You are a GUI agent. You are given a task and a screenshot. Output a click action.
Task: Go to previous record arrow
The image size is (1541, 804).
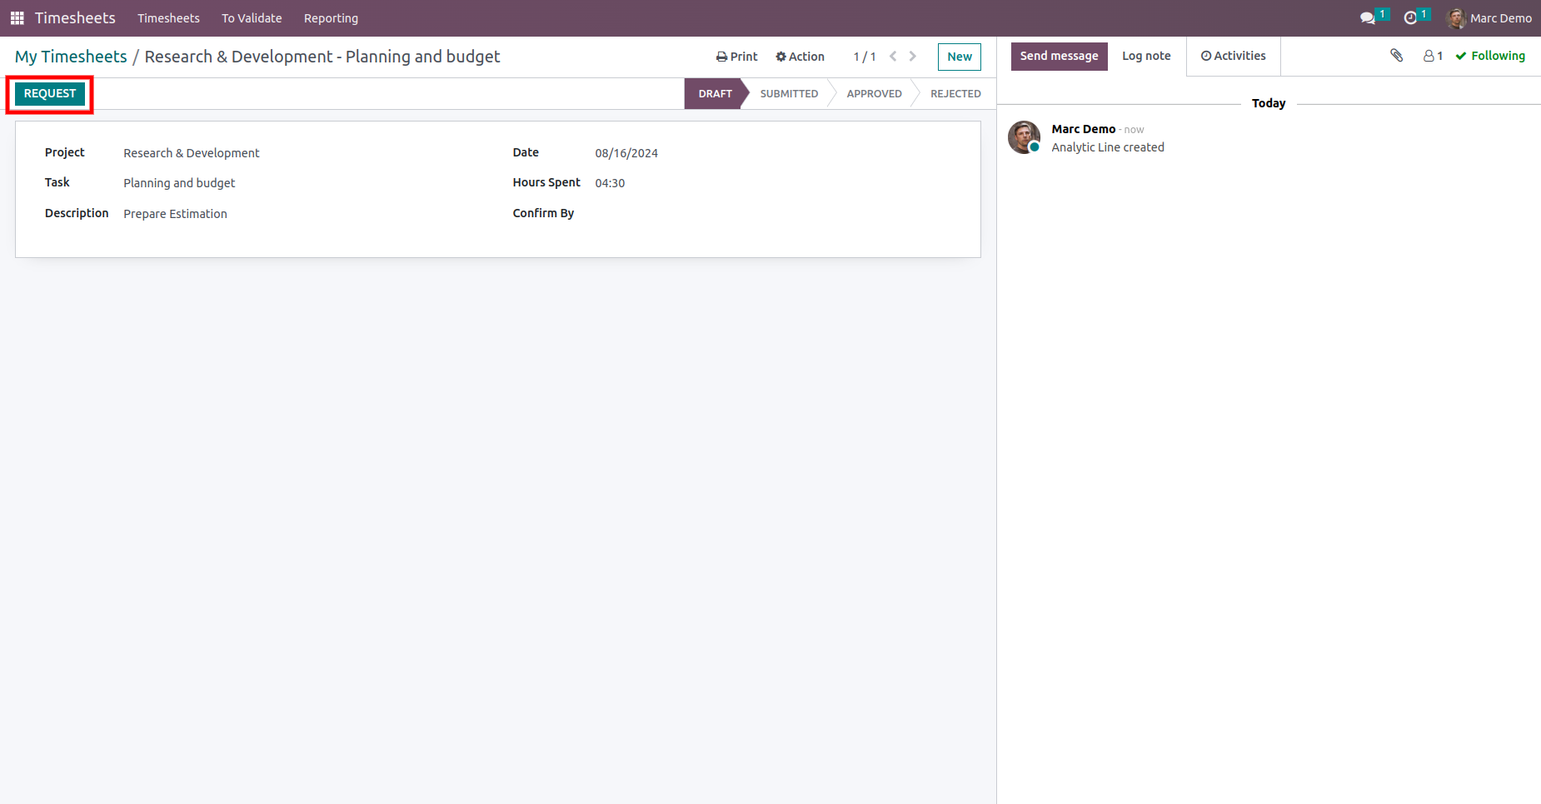click(x=893, y=57)
